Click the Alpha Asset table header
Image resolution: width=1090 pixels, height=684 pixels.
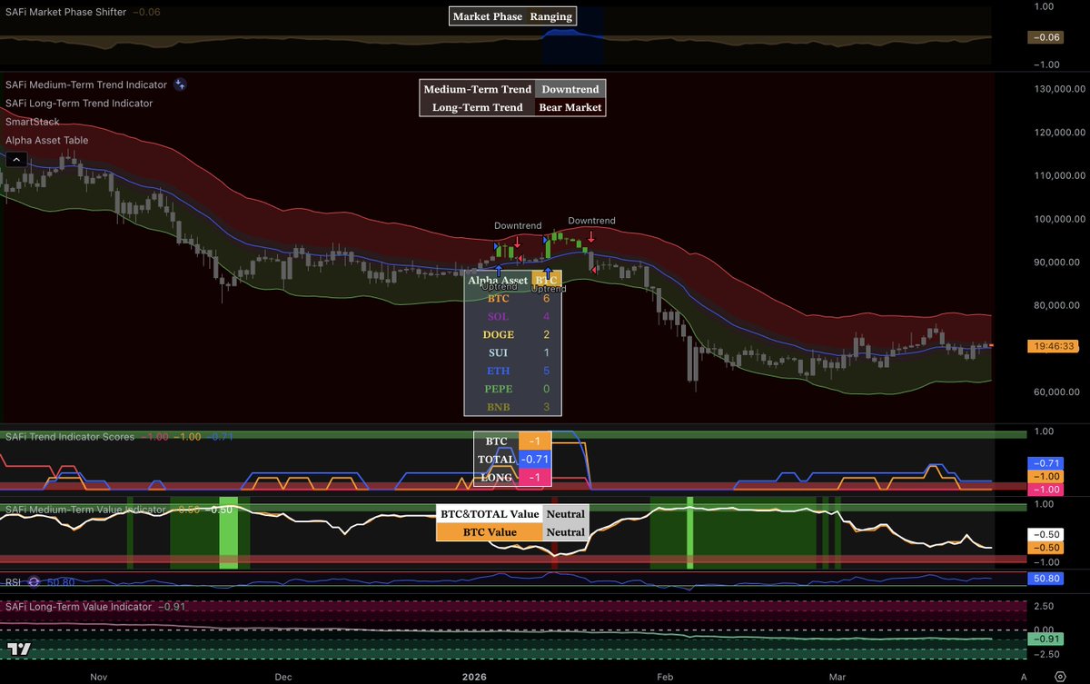tap(498, 280)
